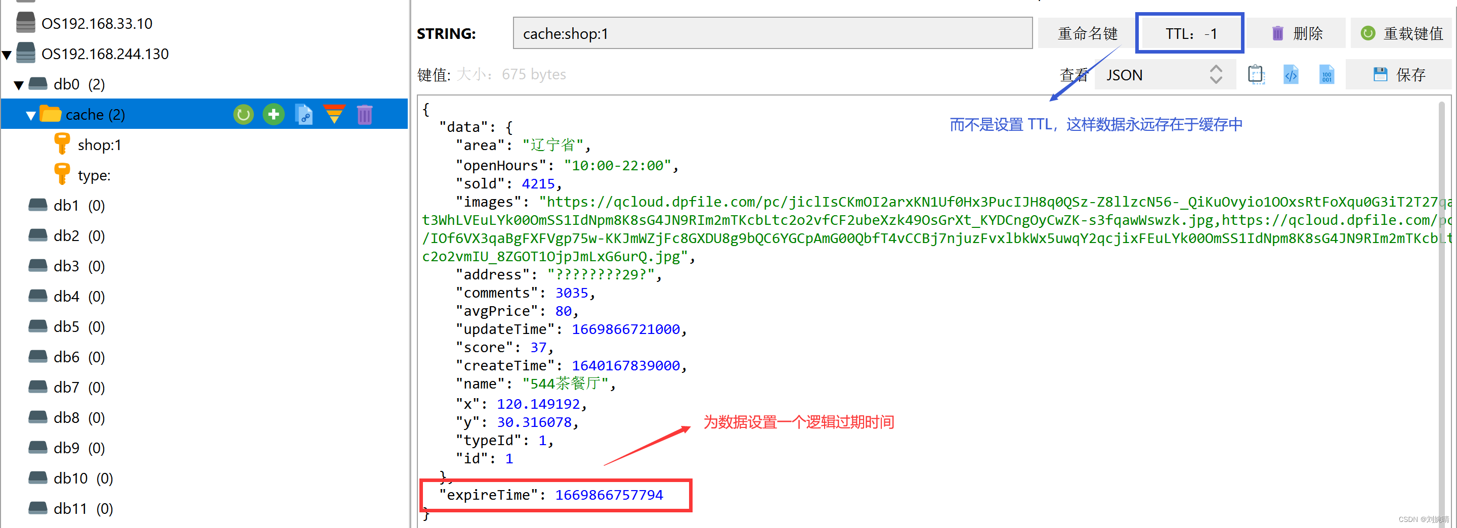Click the shop:1 key icon

(62, 144)
